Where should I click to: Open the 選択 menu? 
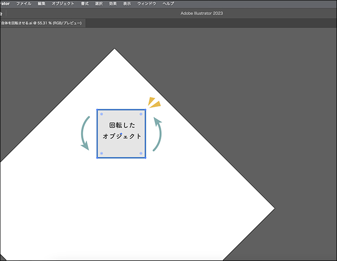coord(98,3)
